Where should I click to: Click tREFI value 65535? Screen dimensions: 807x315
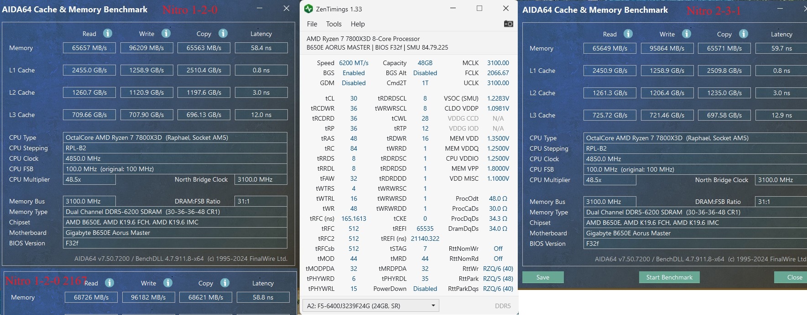[425, 229]
